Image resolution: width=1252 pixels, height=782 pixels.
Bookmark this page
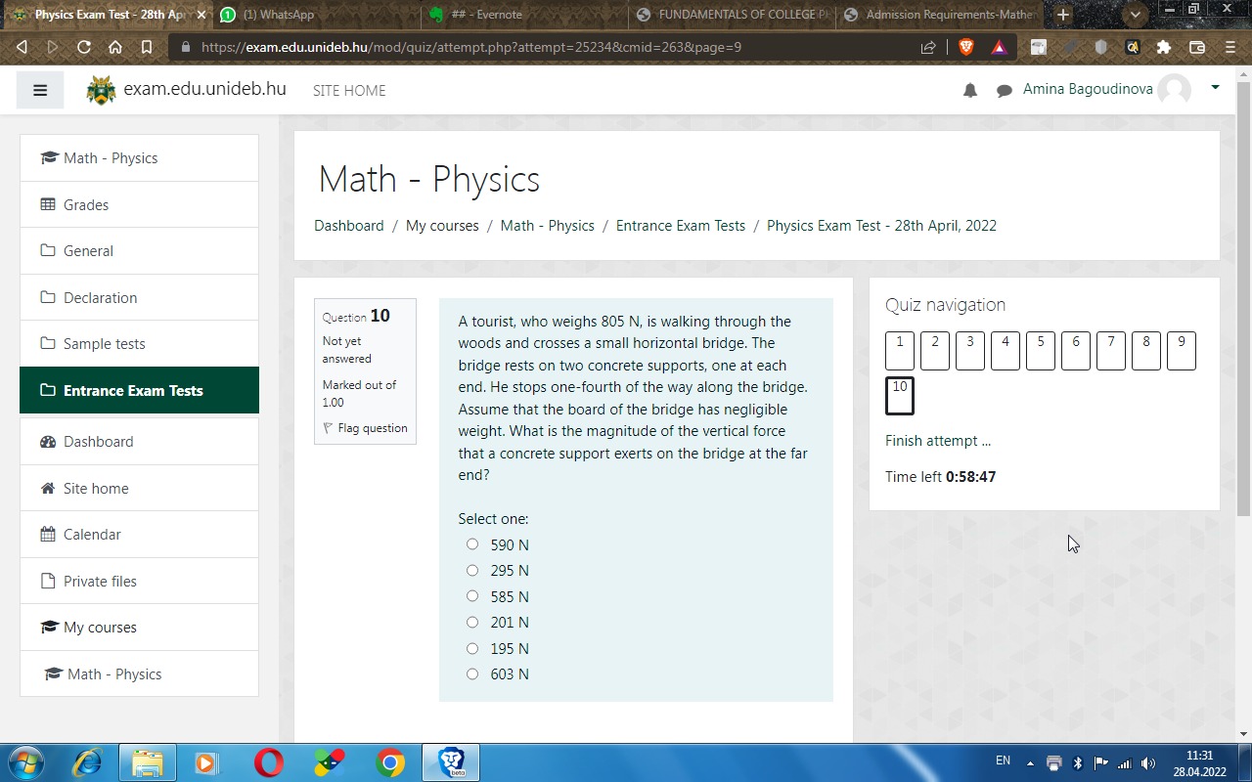click(147, 47)
